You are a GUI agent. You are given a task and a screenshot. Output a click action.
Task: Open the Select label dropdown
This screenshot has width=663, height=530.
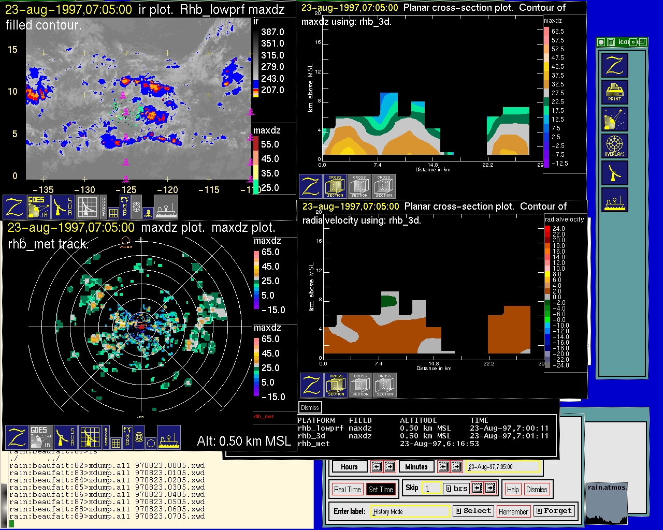click(x=473, y=511)
